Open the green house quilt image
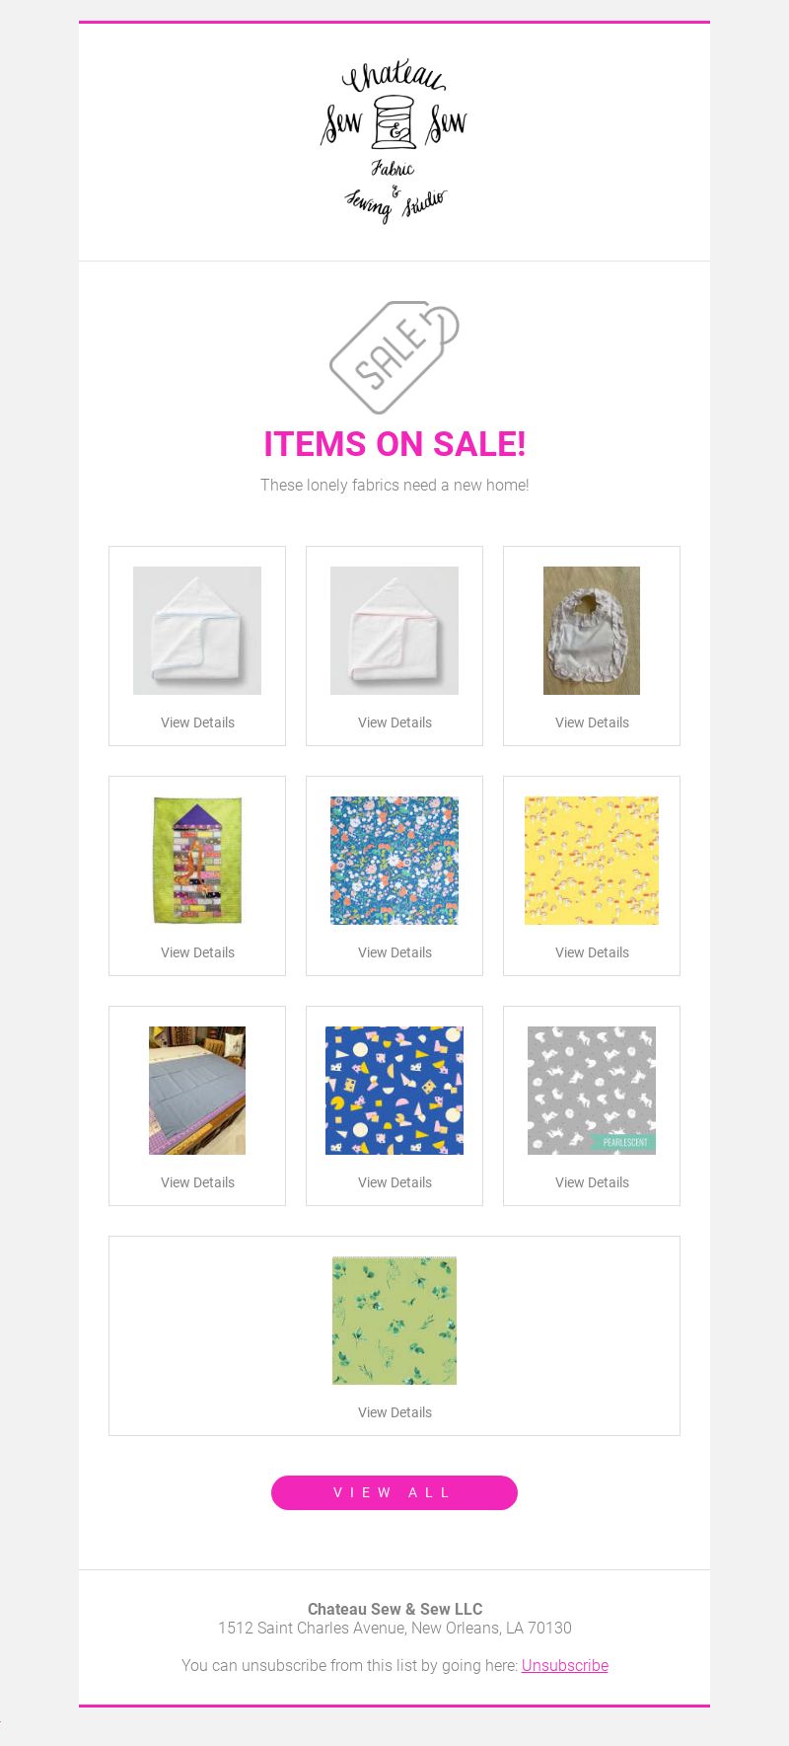 pos(197,861)
